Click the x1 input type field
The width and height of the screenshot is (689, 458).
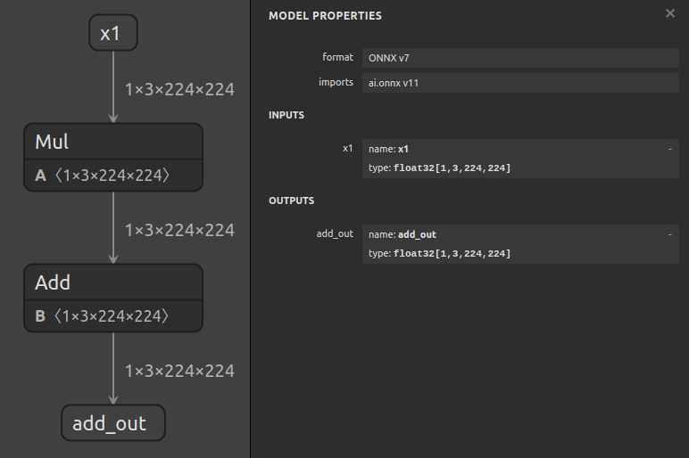pyautogui.click(x=520, y=168)
